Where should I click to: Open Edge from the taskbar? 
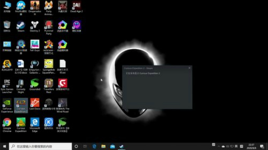click(x=94, y=146)
